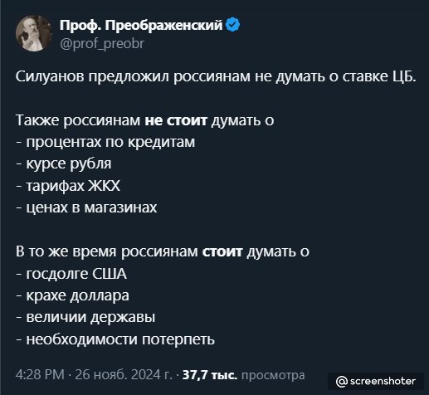
Task: Open the 4:28 PM timestamp
Action: click(40, 375)
